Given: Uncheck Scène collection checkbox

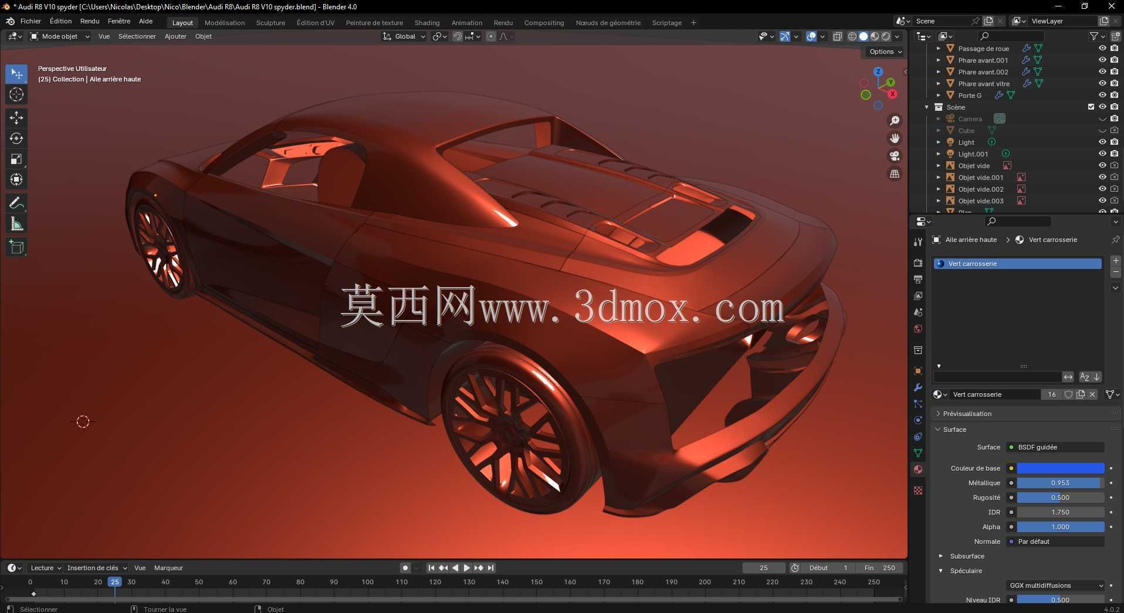Looking at the screenshot, I should (1091, 107).
